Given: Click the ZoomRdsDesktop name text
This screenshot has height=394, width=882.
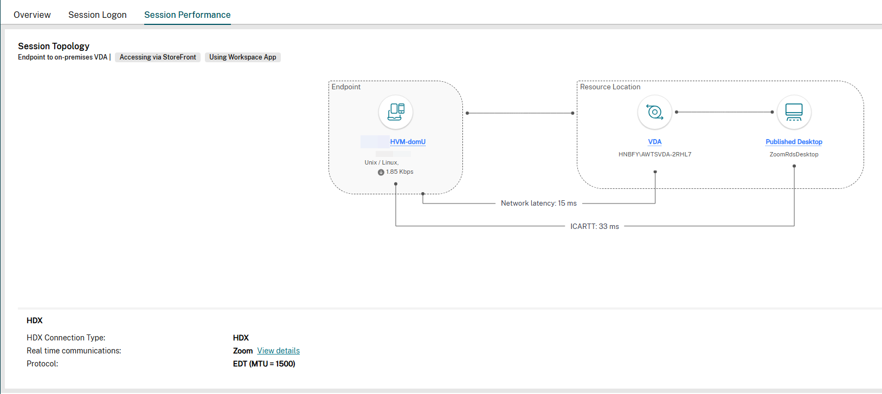Looking at the screenshot, I should coord(794,154).
